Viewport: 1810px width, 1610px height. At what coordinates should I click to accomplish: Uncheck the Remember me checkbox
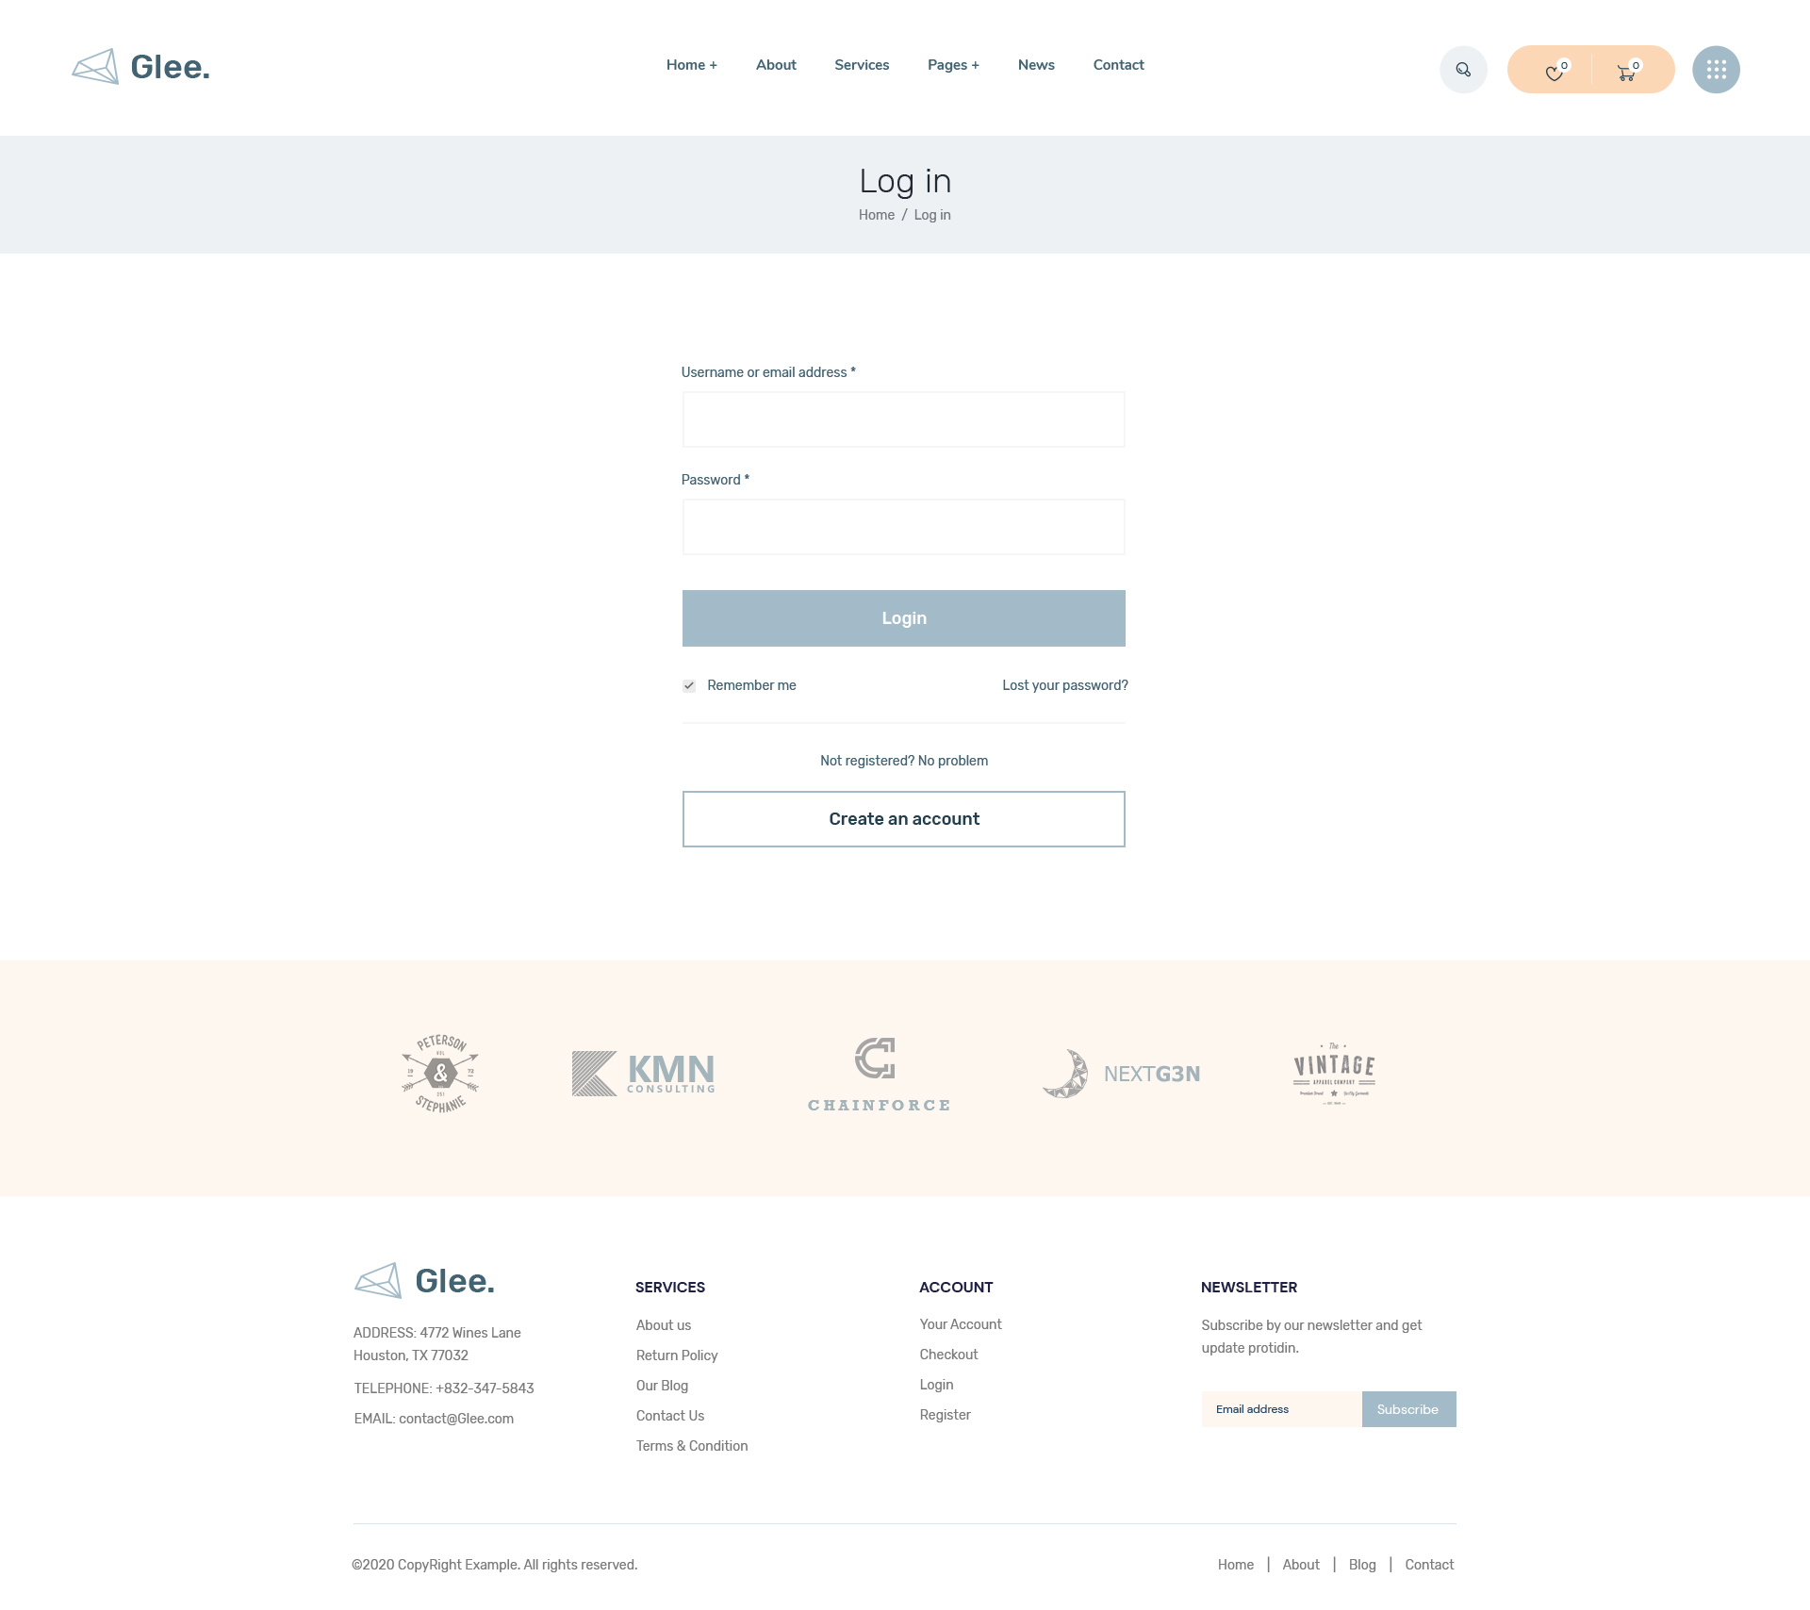click(x=689, y=686)
